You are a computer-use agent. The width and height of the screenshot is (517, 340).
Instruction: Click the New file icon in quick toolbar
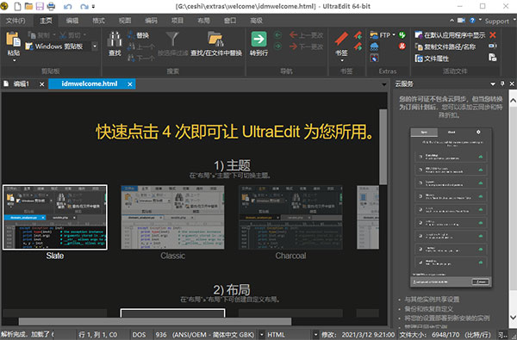coord(17,6)
